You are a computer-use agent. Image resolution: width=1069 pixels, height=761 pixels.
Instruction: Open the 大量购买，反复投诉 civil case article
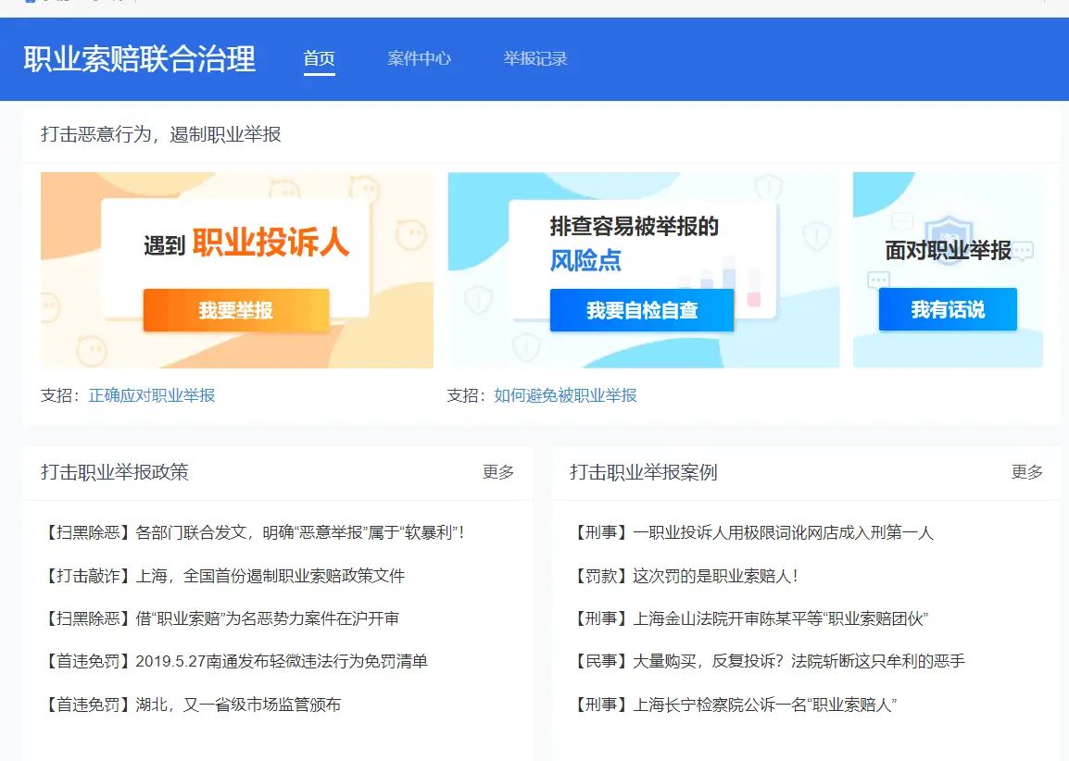click(769, 661)
